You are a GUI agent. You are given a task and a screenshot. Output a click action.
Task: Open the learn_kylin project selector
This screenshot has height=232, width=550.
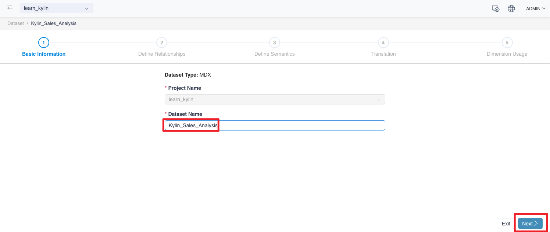(x=56, y=8)
